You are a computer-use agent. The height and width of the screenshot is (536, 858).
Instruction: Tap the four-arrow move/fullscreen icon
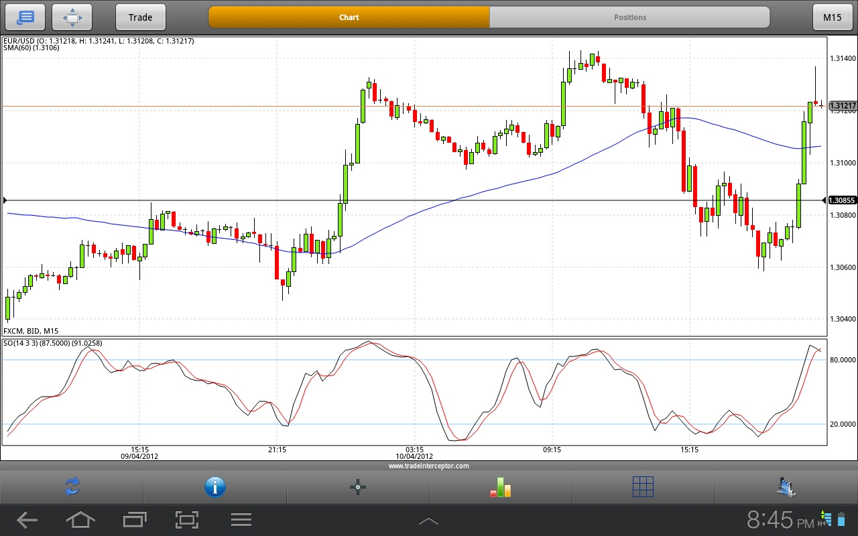[x=72, y=17]
